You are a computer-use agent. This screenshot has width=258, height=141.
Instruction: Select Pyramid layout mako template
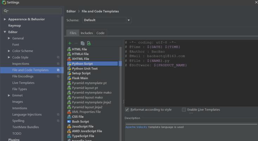pos(87,97)
